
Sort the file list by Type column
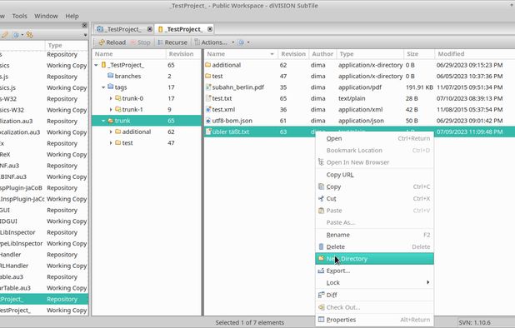click(x=370, y=54)
